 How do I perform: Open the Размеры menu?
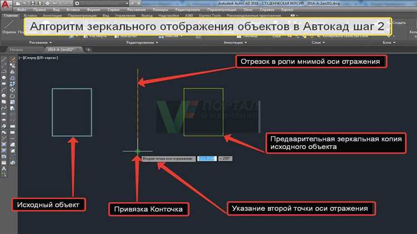click(160, 9)
